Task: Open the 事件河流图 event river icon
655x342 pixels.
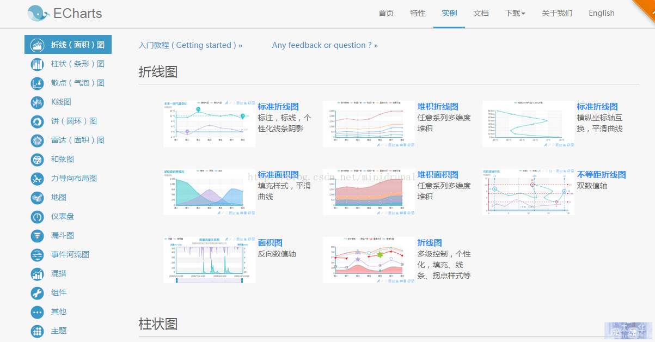Action: click(38, 255)
